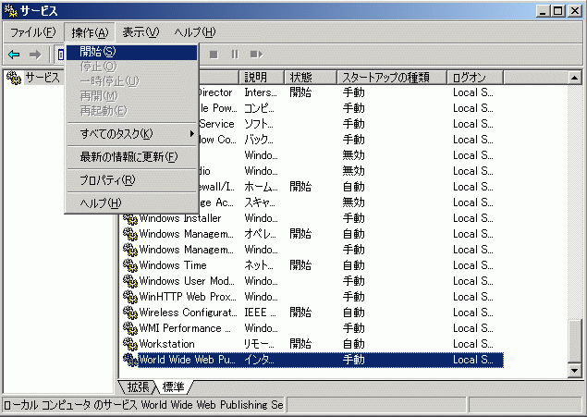The width and height of the screenshot is (587, 417).
Task: Click 手動 startup type of WMI Performance
Action: pos(354,328)
